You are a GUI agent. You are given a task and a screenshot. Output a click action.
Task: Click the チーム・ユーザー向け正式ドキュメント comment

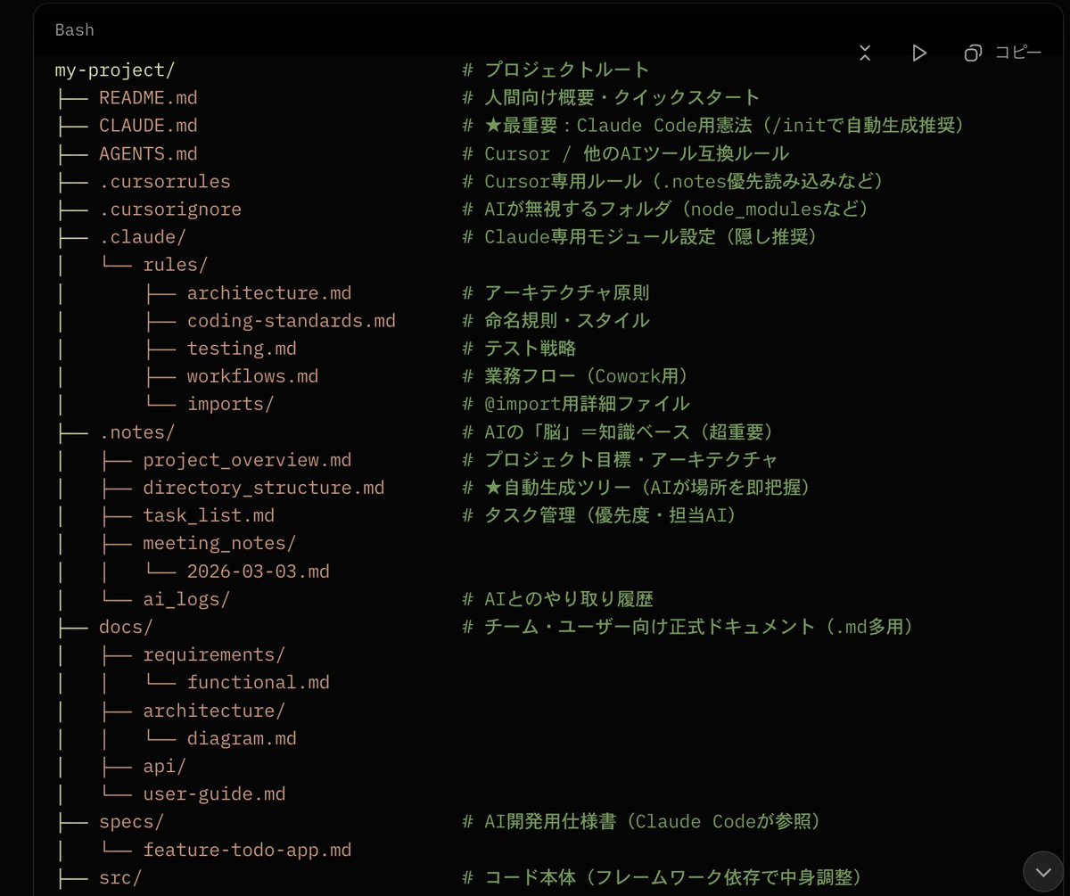(688, 627)
